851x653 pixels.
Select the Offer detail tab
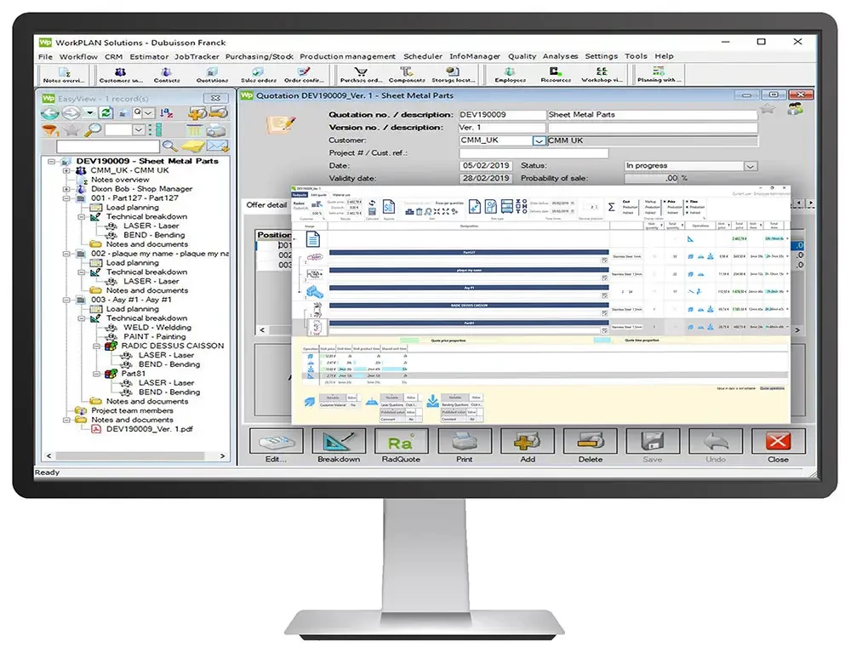pos(266,204)
